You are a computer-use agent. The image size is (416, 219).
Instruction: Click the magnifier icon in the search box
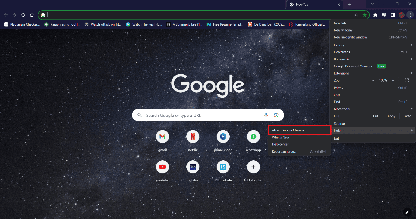140,115
